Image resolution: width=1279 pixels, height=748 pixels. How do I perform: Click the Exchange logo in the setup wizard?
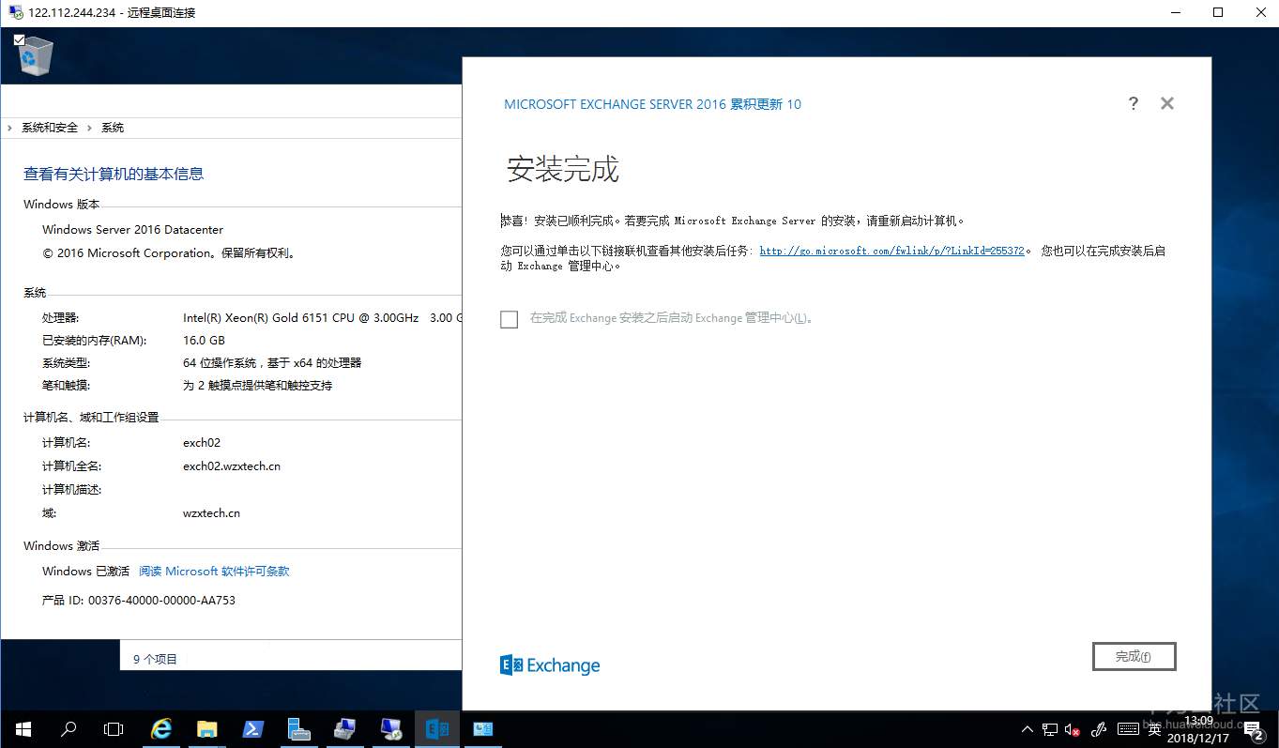(549, 664)
